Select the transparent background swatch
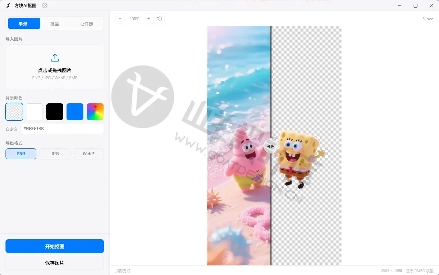Viewport: 439px width, 275px height. [14, 112]
